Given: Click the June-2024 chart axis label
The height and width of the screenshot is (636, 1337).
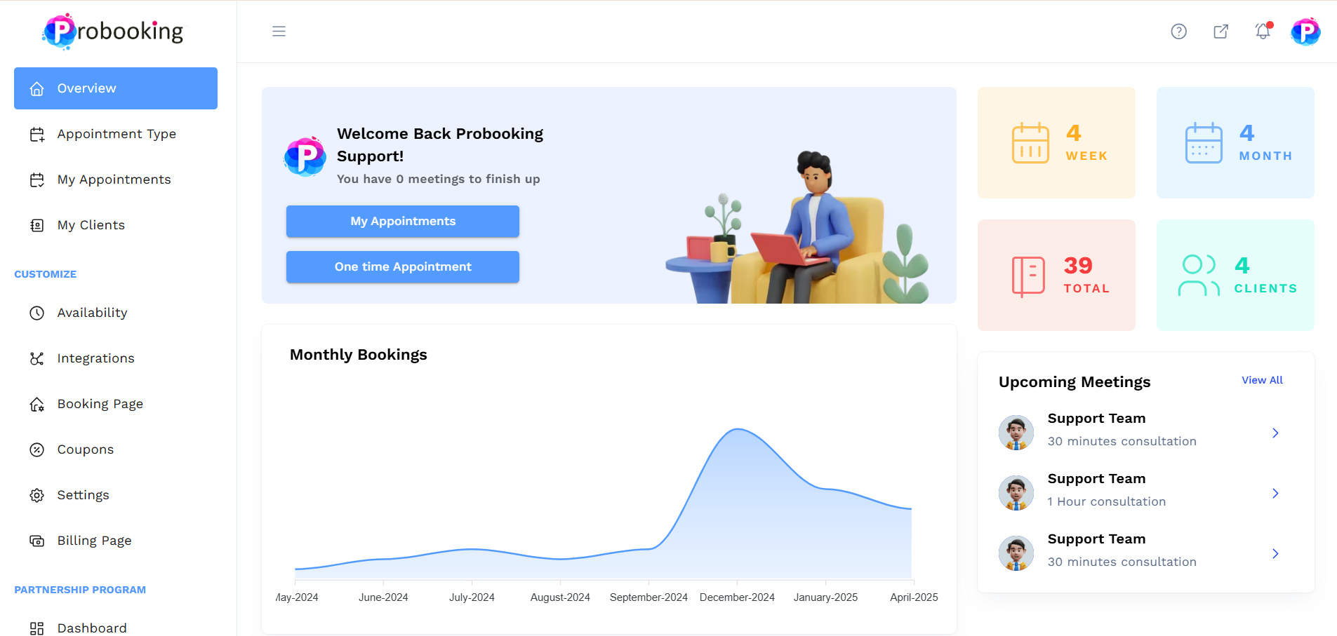Looking at the screenshot, I should (x=383, y=597).
